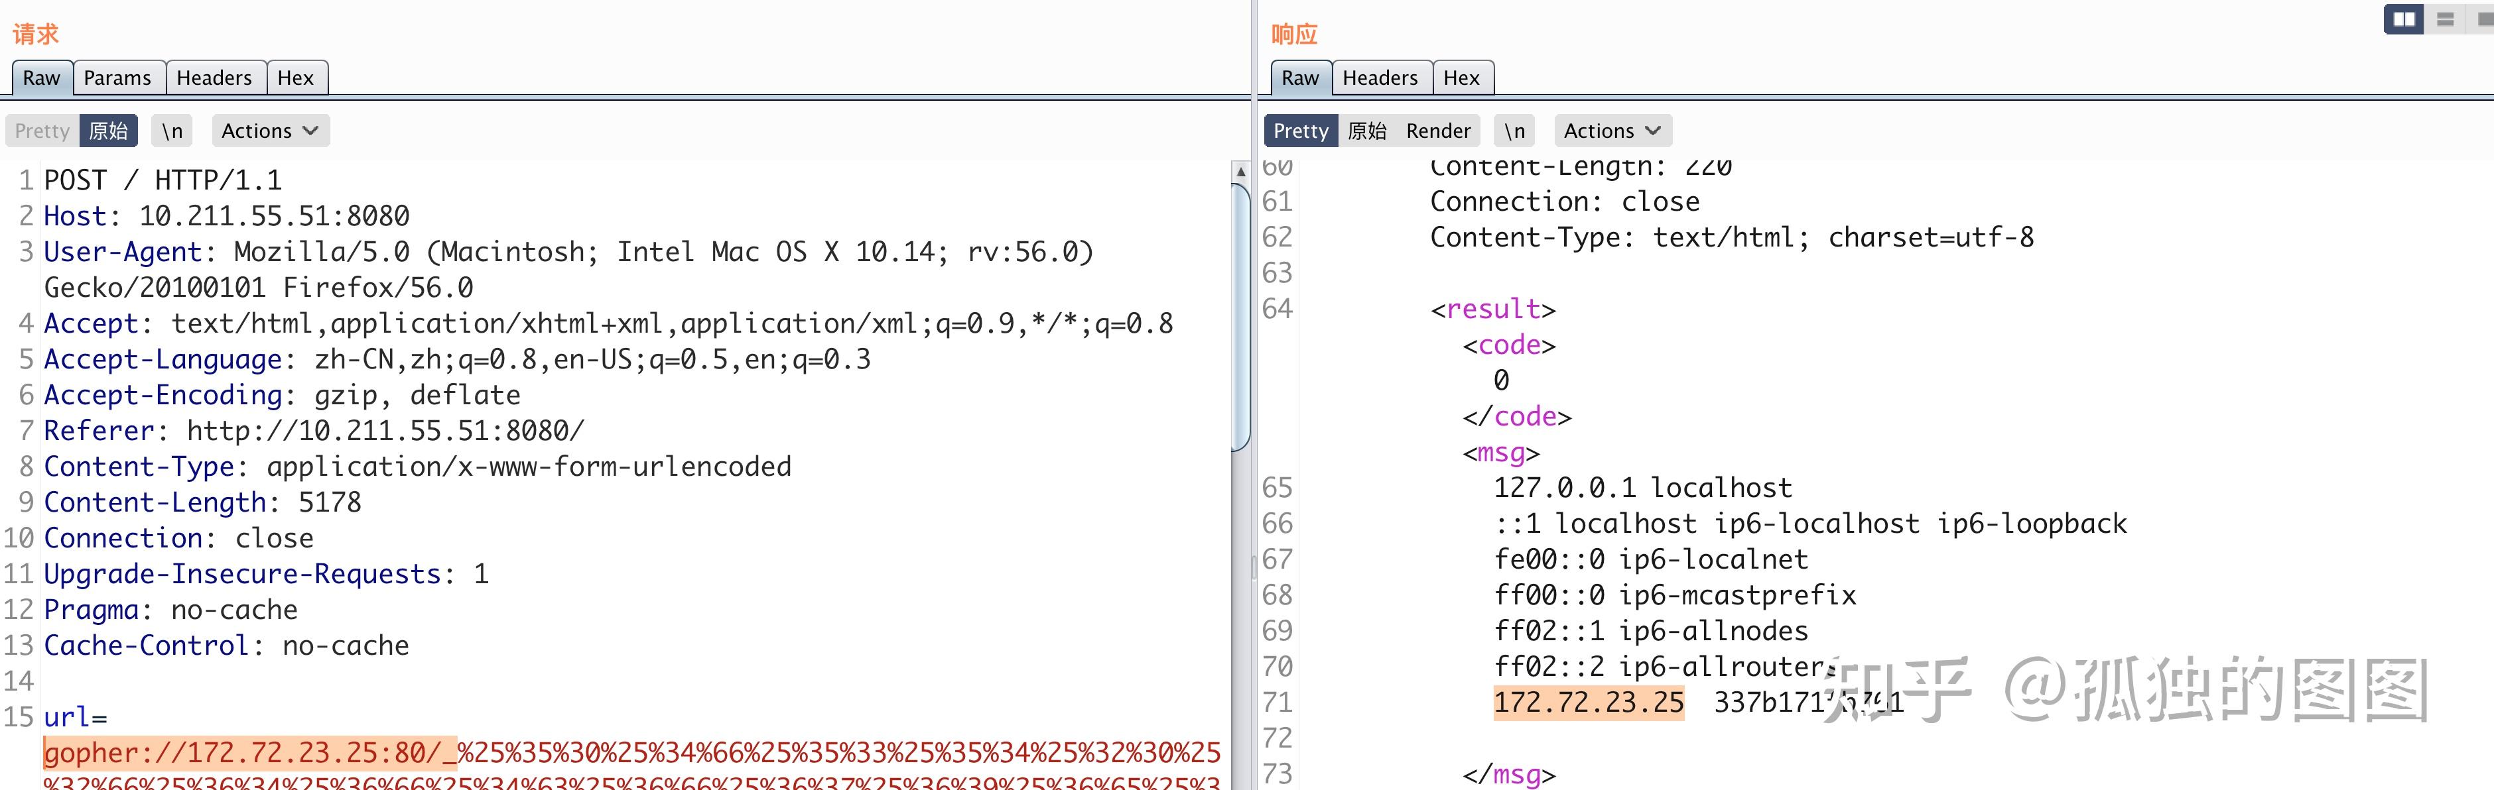2494x790 pixels.
Task: Select the combined tabbed layout icon
Action: [x=2484, y=19]
